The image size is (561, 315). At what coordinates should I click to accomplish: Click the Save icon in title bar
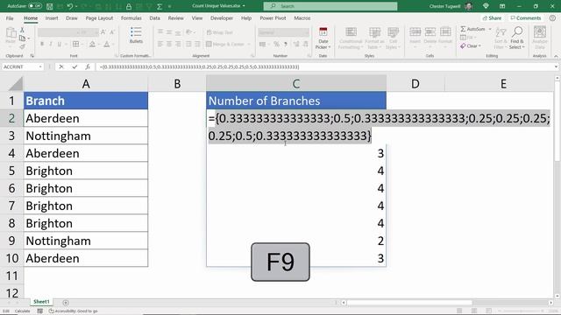tap(50, 6)
